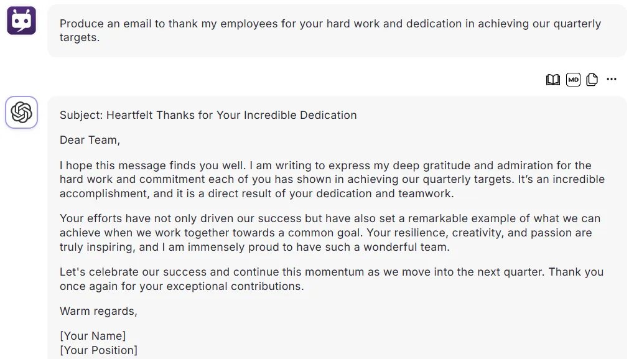The image size is (634, 359).
Task: Toggle Markdown view with the MD icon
Action: point(573,80)
